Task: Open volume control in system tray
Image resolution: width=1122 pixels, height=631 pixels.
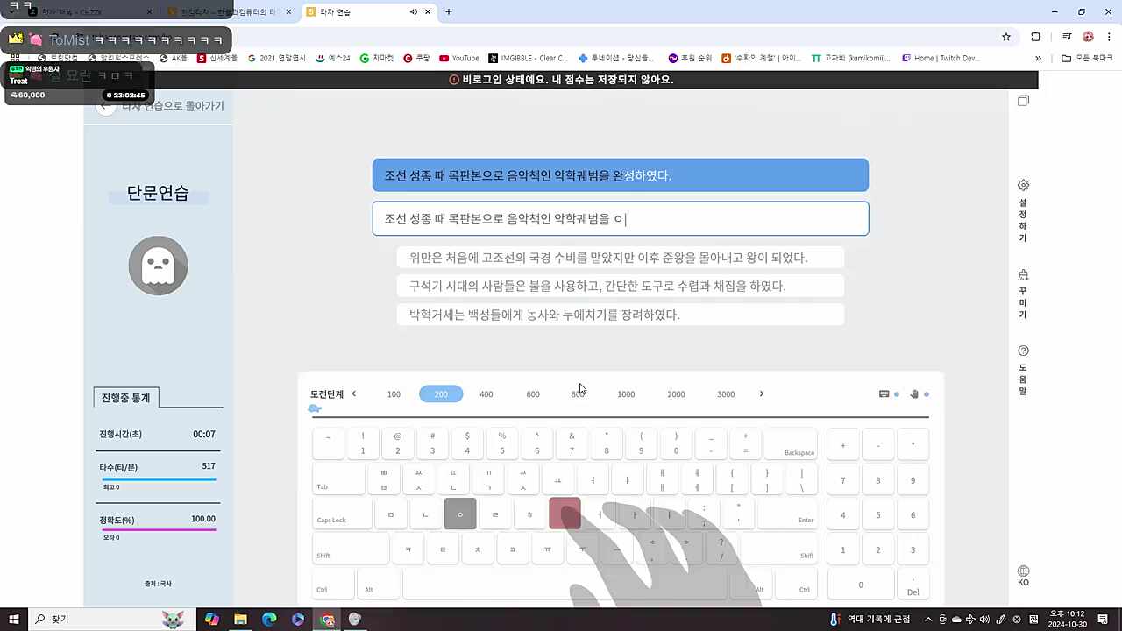Action: (x=985, y=620)
